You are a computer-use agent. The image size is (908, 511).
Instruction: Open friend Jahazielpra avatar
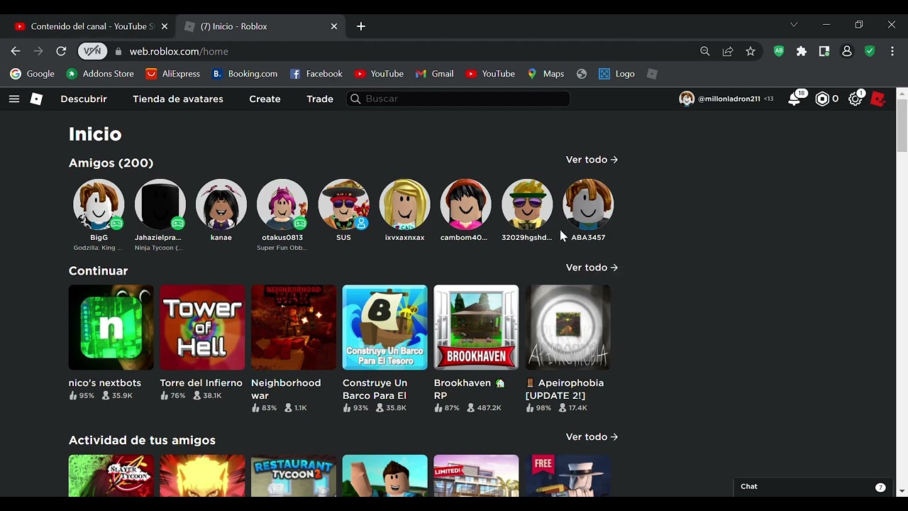click(x=160, y=204)
